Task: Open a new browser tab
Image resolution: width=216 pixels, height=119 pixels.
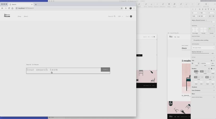Action: point(36,4)
